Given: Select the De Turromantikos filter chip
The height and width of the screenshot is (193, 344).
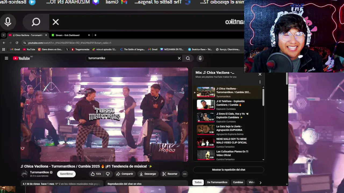Looking at the screenshot, I should [x=217, y=182].
